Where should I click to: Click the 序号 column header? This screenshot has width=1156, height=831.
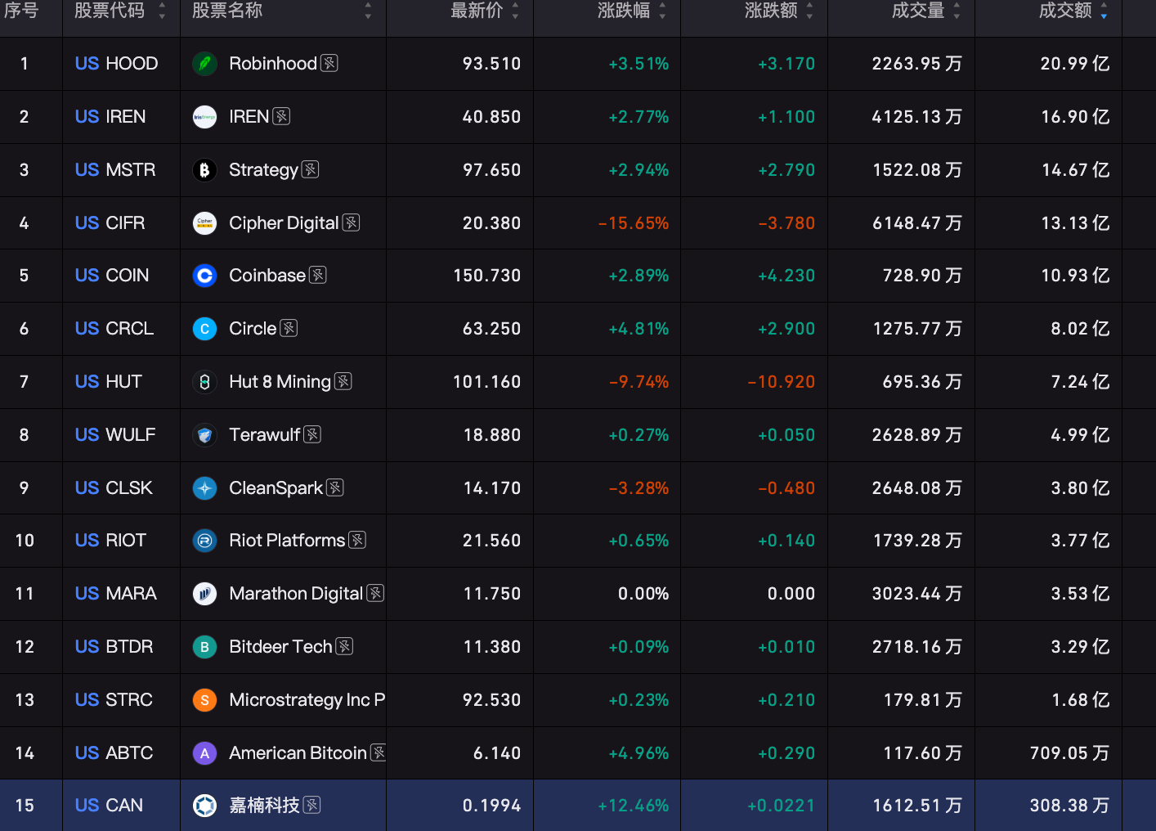[x=21, y=11]
